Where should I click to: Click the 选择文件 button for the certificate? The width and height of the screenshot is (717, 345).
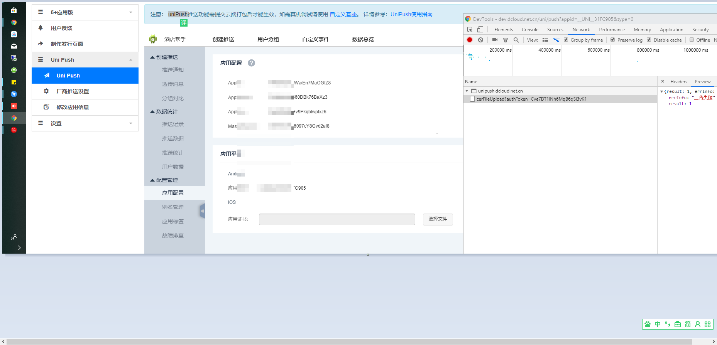438,219
